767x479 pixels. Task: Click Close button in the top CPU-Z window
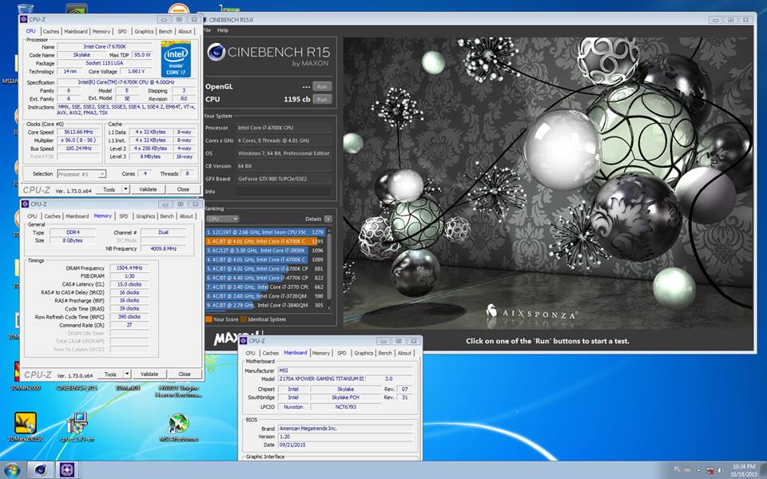coord(183,189)
